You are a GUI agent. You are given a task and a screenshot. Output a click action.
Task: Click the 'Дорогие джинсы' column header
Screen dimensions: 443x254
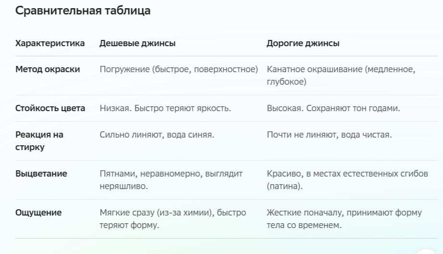coord(303,43)
